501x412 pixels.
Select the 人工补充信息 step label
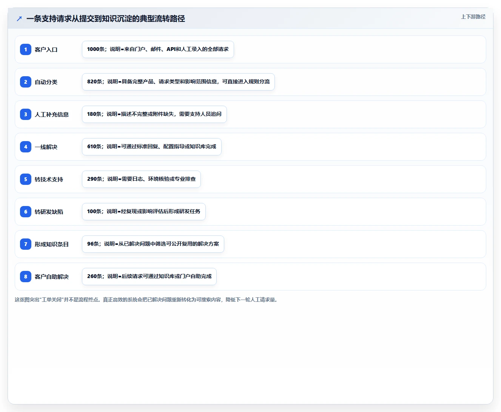click(x=52, y=114)
